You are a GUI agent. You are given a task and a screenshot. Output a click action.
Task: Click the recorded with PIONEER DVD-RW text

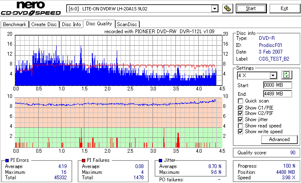click(159, 32)
